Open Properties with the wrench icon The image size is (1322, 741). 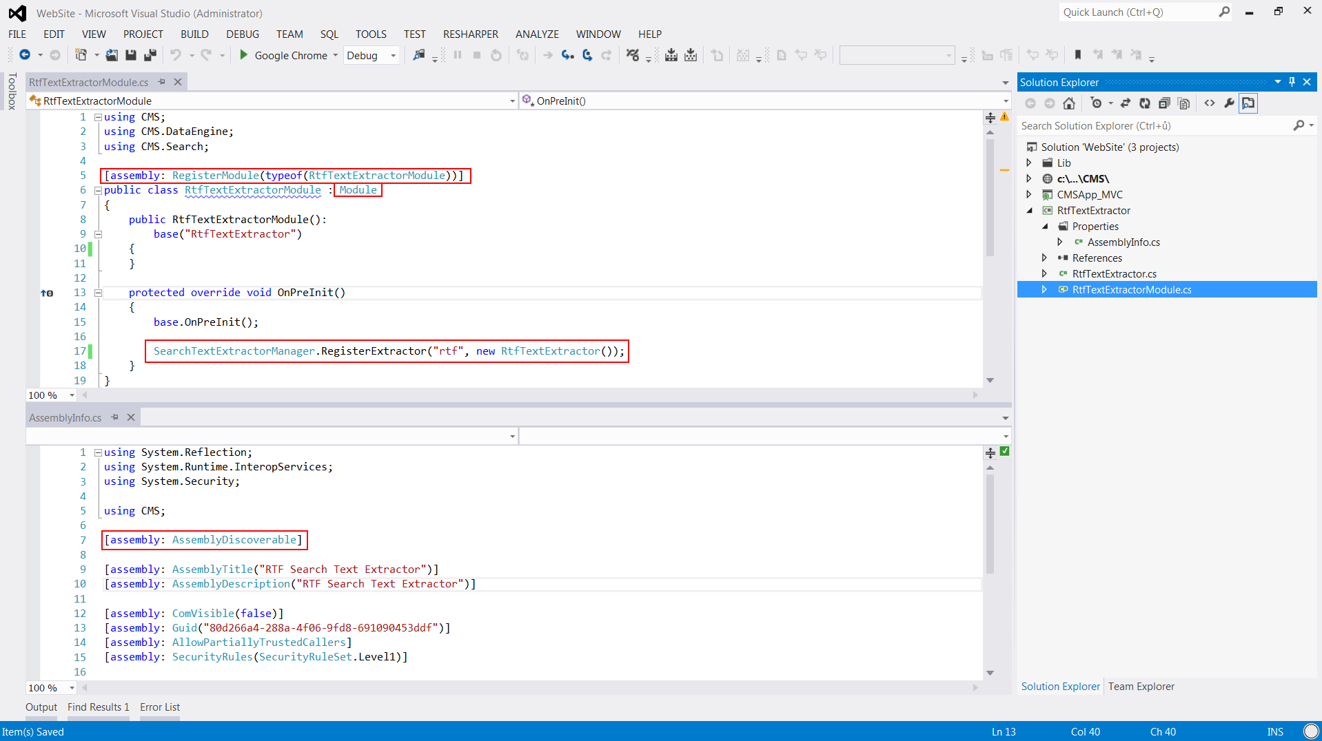click(1229, 103)
